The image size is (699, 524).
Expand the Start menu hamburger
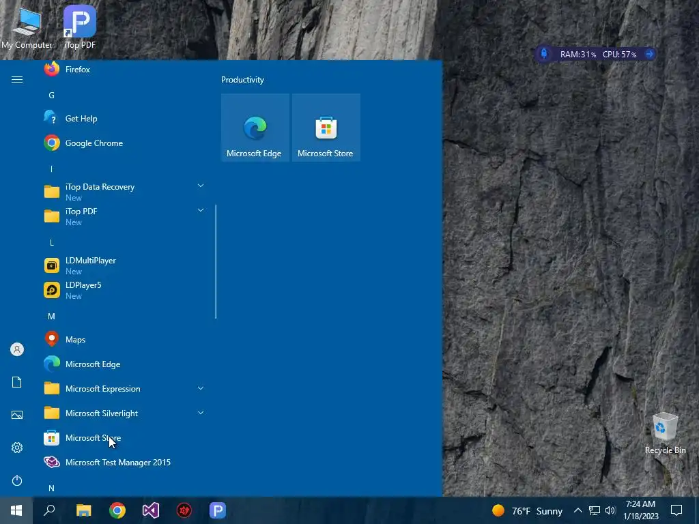(x=17, y=79)
